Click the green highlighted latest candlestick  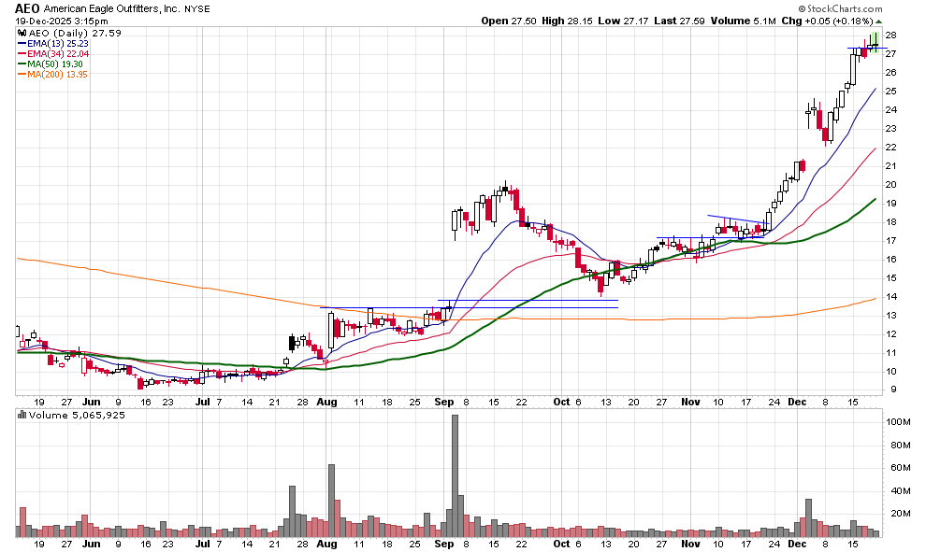click(875, 40)
